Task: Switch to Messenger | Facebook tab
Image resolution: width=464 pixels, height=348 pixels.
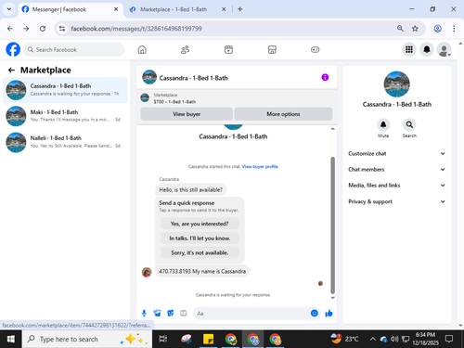Action: coord(71,9)
